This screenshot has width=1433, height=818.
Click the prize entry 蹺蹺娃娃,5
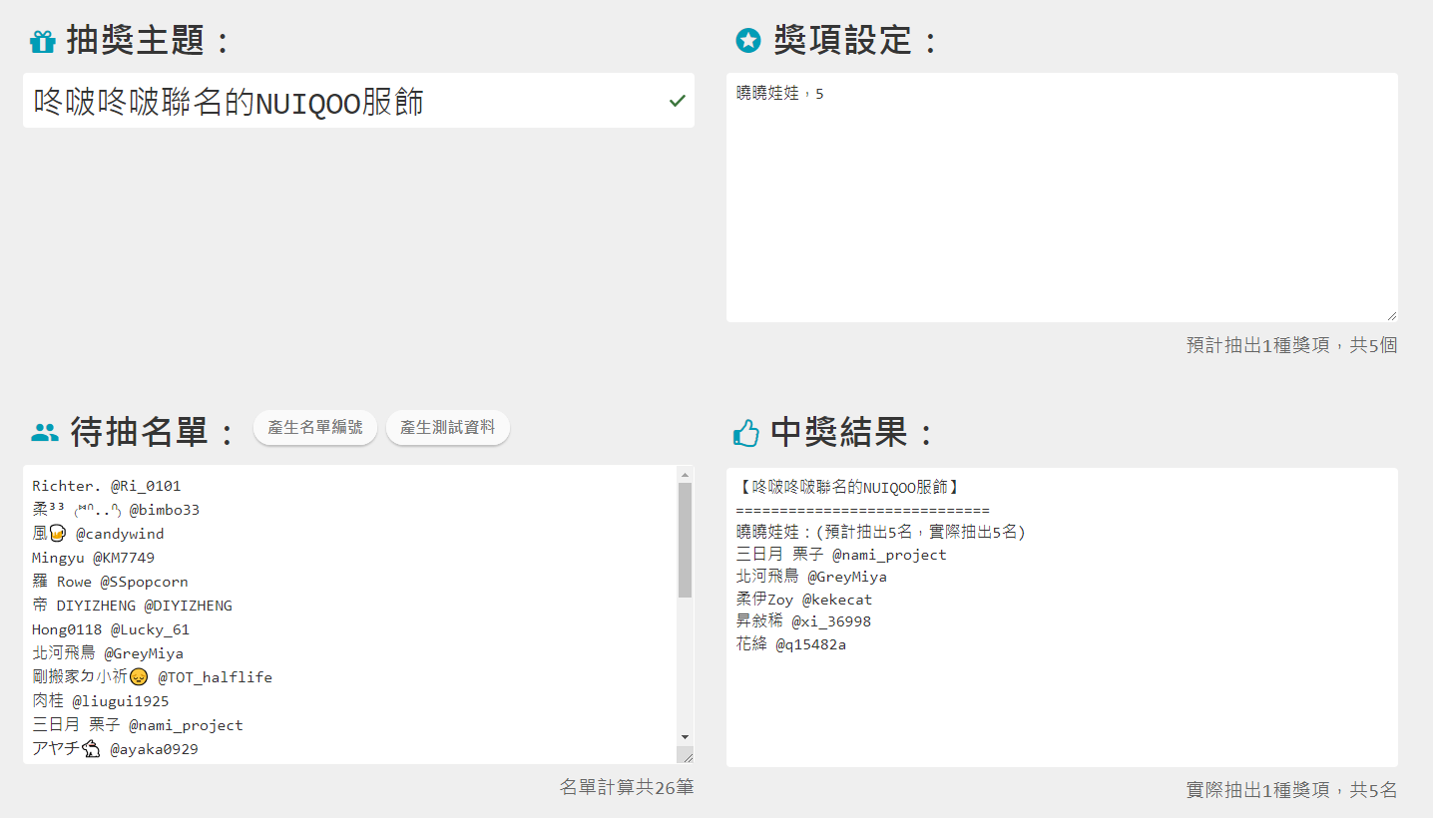pyautogui.click(x=780, y=94)
